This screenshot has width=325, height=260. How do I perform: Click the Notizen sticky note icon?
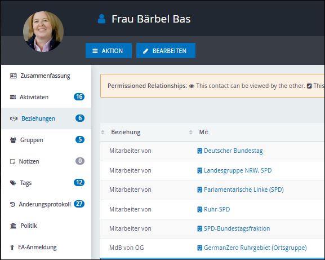pyautogui.click(x=12, y=161)
